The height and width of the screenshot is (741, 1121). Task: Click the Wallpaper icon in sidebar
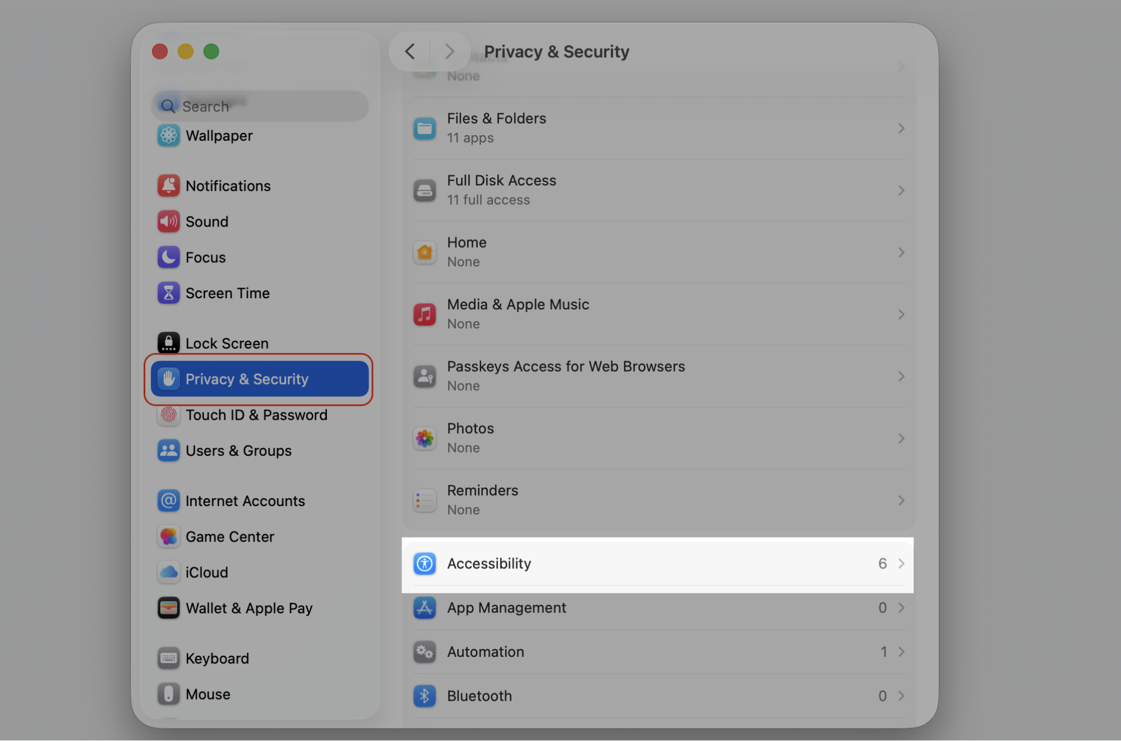tap(168, 136)
